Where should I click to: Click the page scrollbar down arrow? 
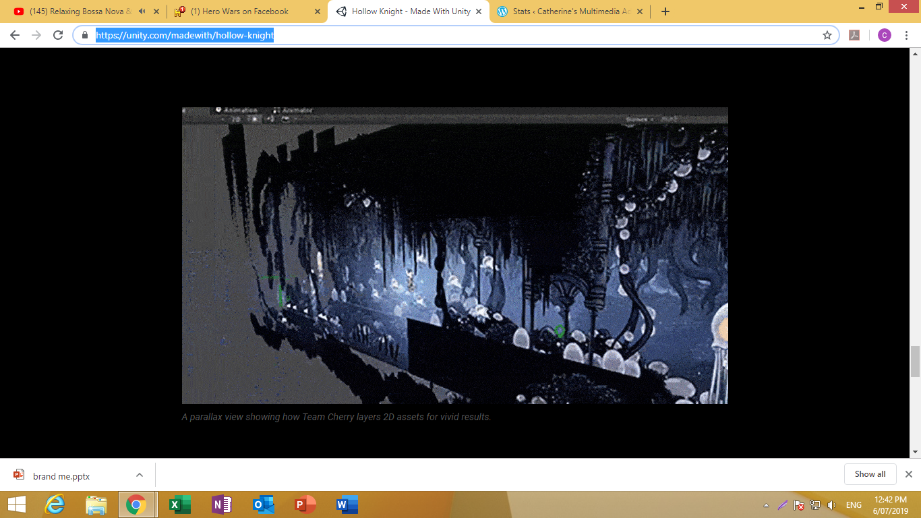pos(915,452)
